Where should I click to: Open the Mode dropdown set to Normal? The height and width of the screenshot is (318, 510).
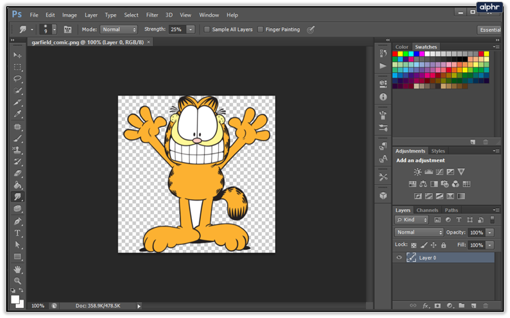point(118,29)
